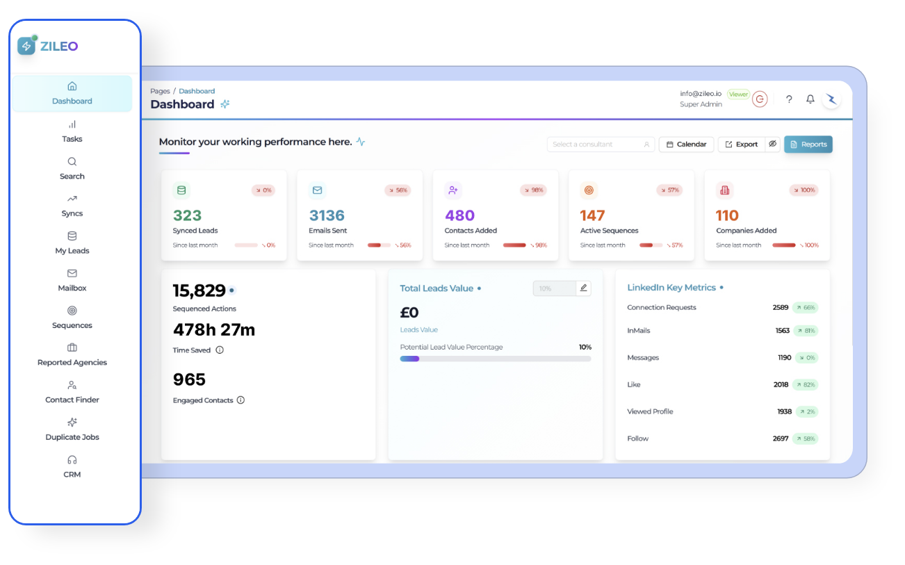Open Tasks in the sidebar

point(72,131)
